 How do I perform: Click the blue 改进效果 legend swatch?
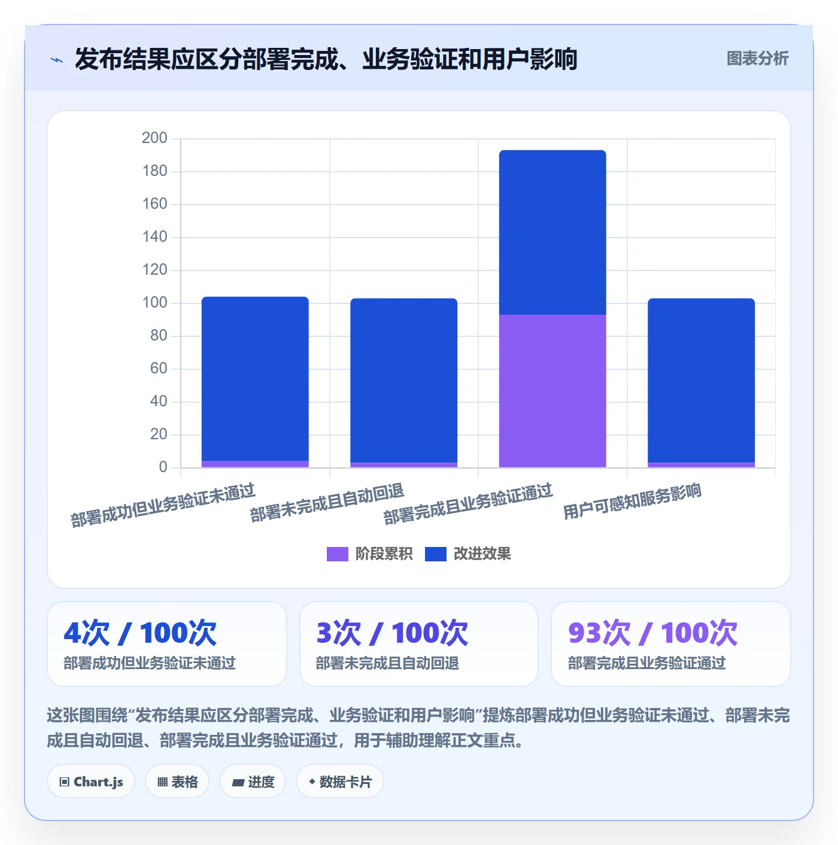436,554
